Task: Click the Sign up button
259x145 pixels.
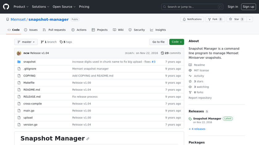Action: [249, 7]
